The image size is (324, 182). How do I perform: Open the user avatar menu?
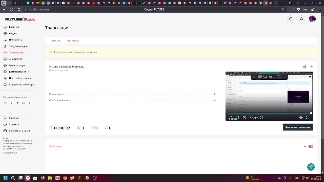point(312,19)
